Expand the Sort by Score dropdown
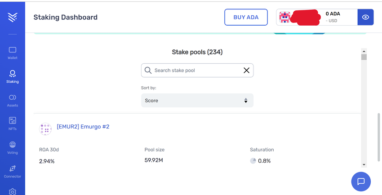Viewport: 382px width, 195px height. click(x=197, y=101)
